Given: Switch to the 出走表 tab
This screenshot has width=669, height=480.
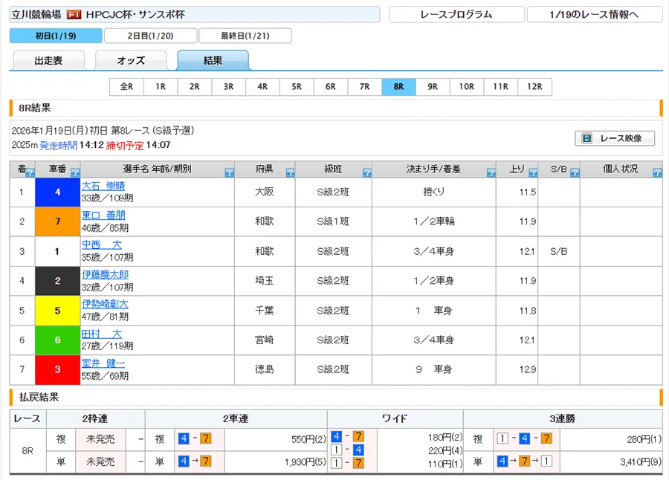Looking at the screenshot, I should (48, 61).
